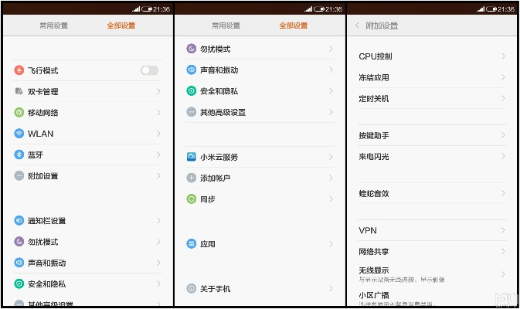Open the 无线显示 label
The image size is (520, 309).
point(374,270)
